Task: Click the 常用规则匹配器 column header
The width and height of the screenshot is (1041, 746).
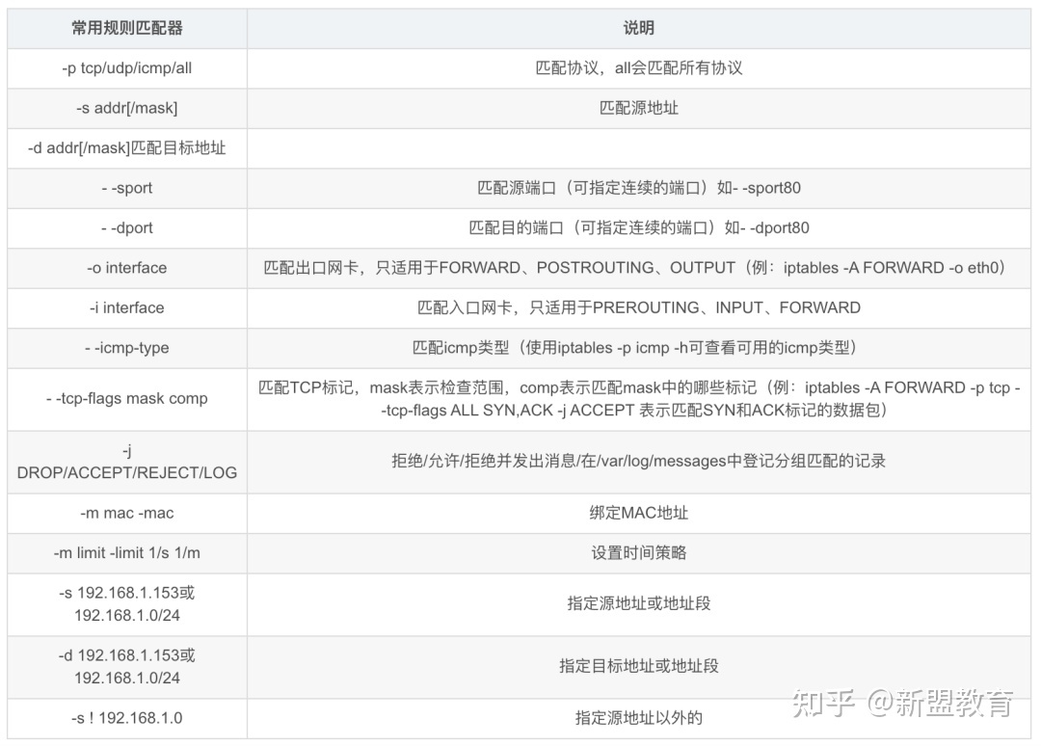Action: (127, 28)
